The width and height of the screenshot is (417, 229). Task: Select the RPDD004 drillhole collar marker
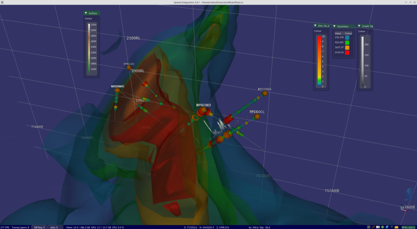coord(265,93)
